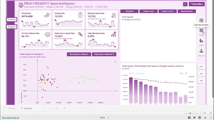This screenshot has width=214, height=120.
Task: Filter by year 2024
Action: click(x=201, y=81)
